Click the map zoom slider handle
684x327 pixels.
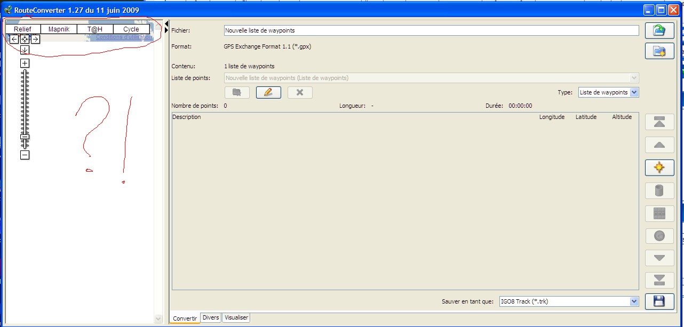(x=25, y=137)
